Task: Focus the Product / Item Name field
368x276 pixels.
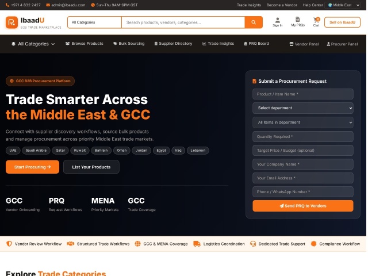Action: pyautogui.click(x=303, y=94)
